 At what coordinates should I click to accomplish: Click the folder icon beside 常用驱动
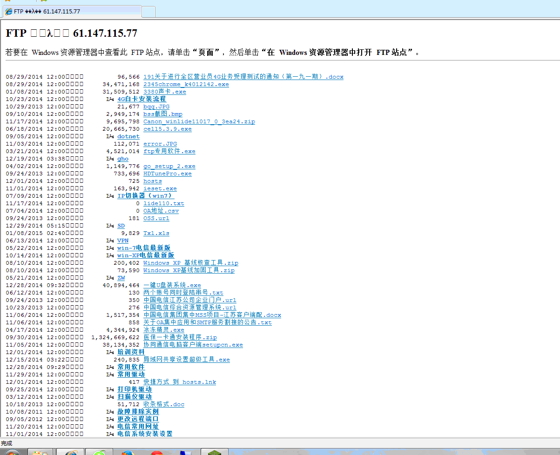110,375
